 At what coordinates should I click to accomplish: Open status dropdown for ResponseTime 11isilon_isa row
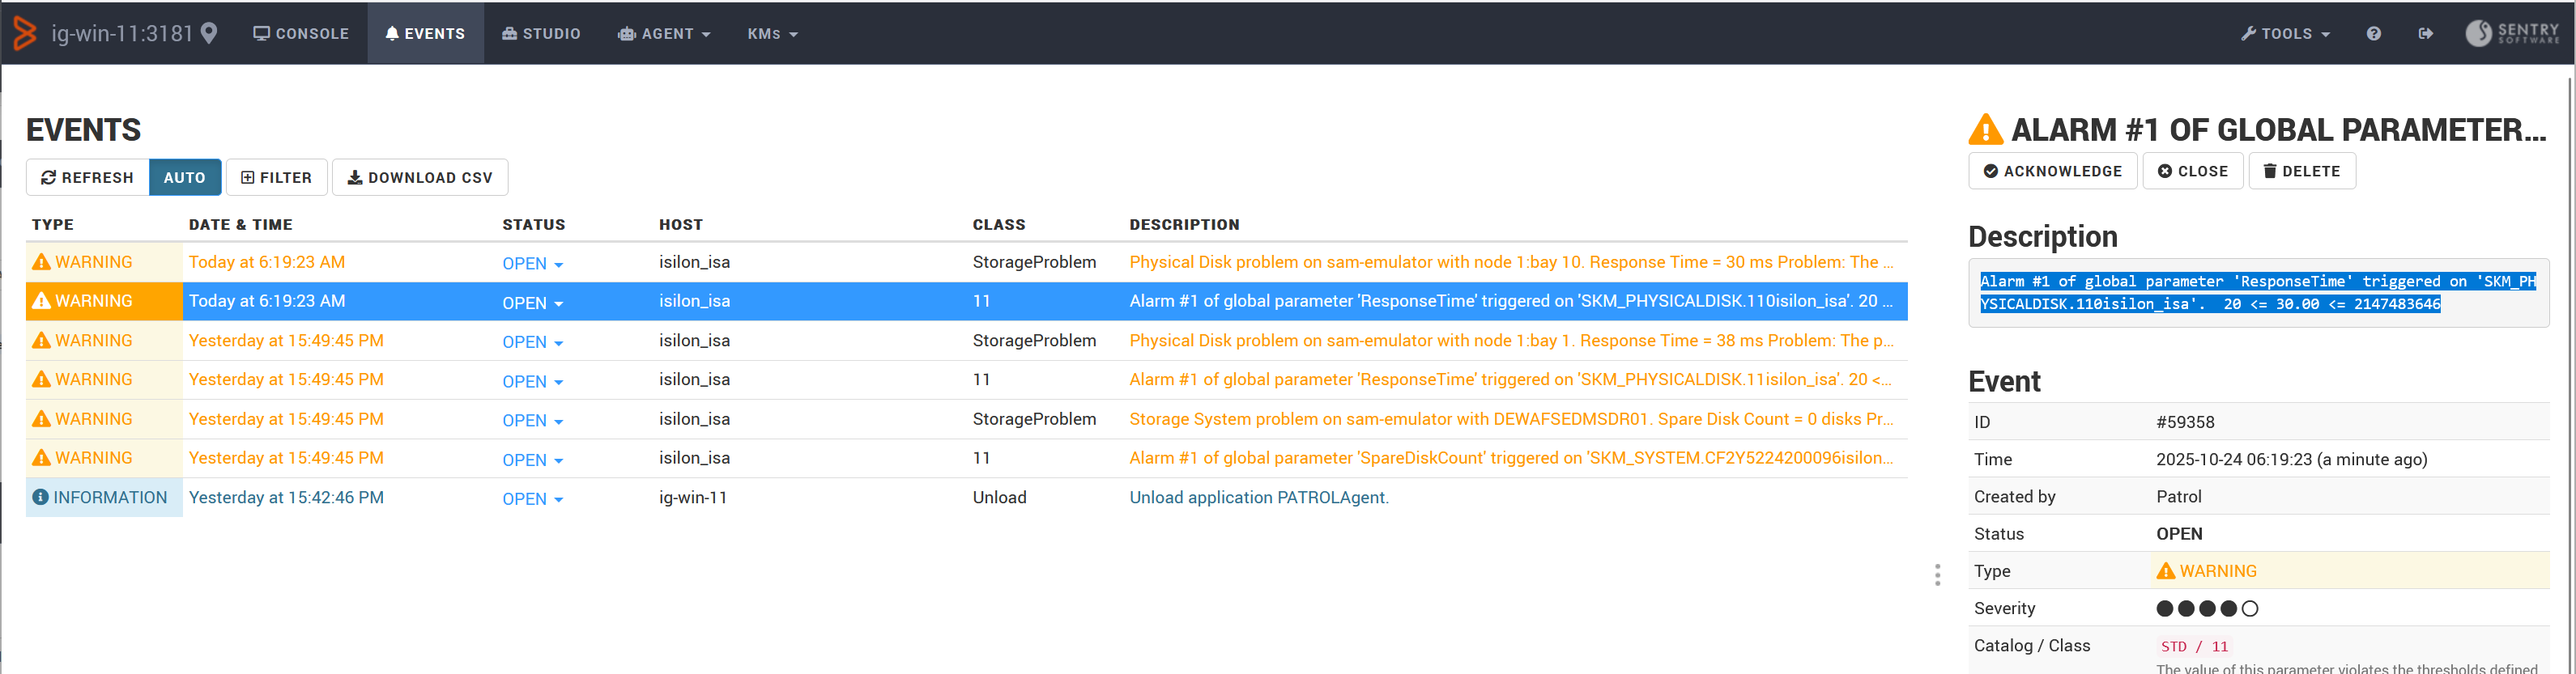click(532, 381)
